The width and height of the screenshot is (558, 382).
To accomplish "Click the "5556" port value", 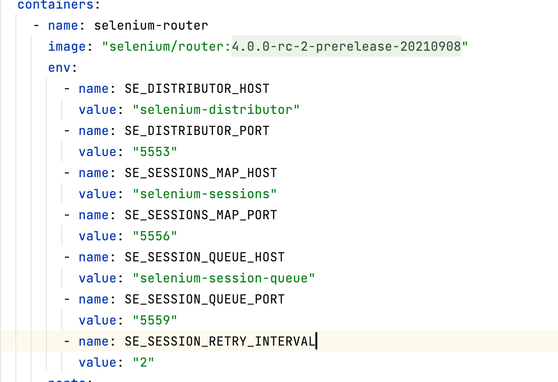I will click(x=155, y=236).
